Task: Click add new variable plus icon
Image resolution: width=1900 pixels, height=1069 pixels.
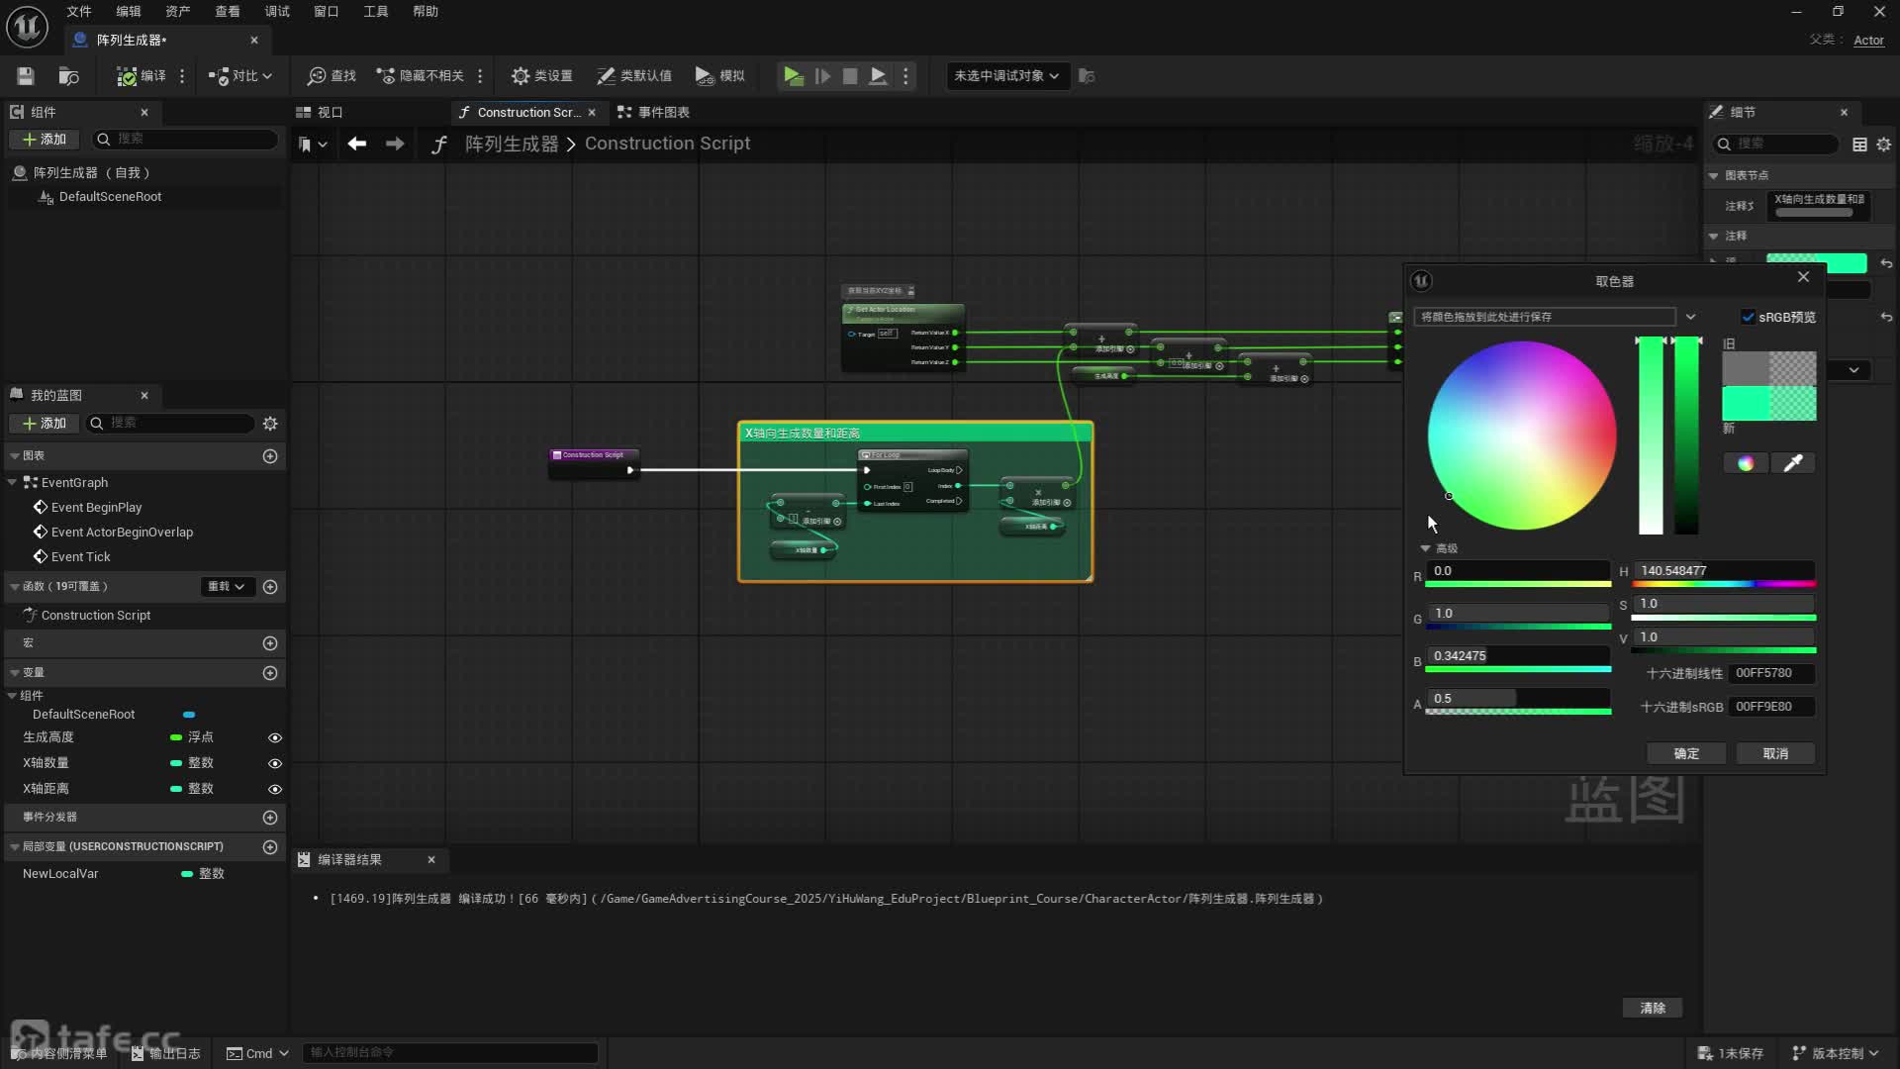Action: 270,673
